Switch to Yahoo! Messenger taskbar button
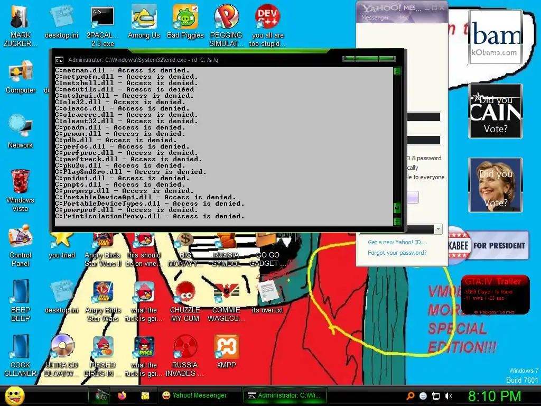541x406 pixels. point(199,395)
